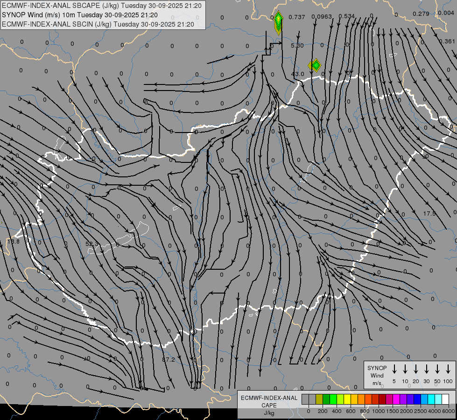Select the SYNOP Wind 10m title line

(x=80, y=15)
